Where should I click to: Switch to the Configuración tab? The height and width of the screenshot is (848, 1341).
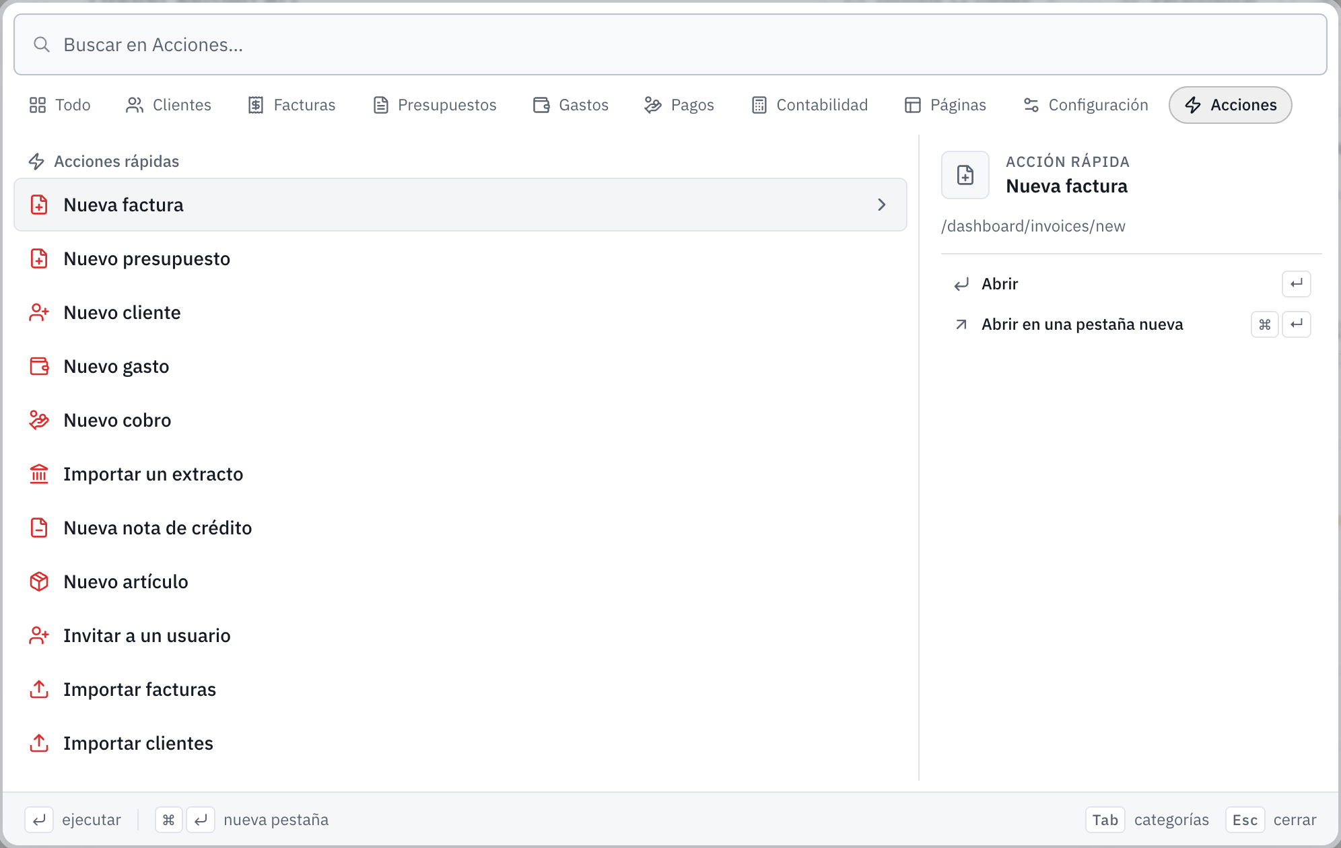(x=1086, y=105)
